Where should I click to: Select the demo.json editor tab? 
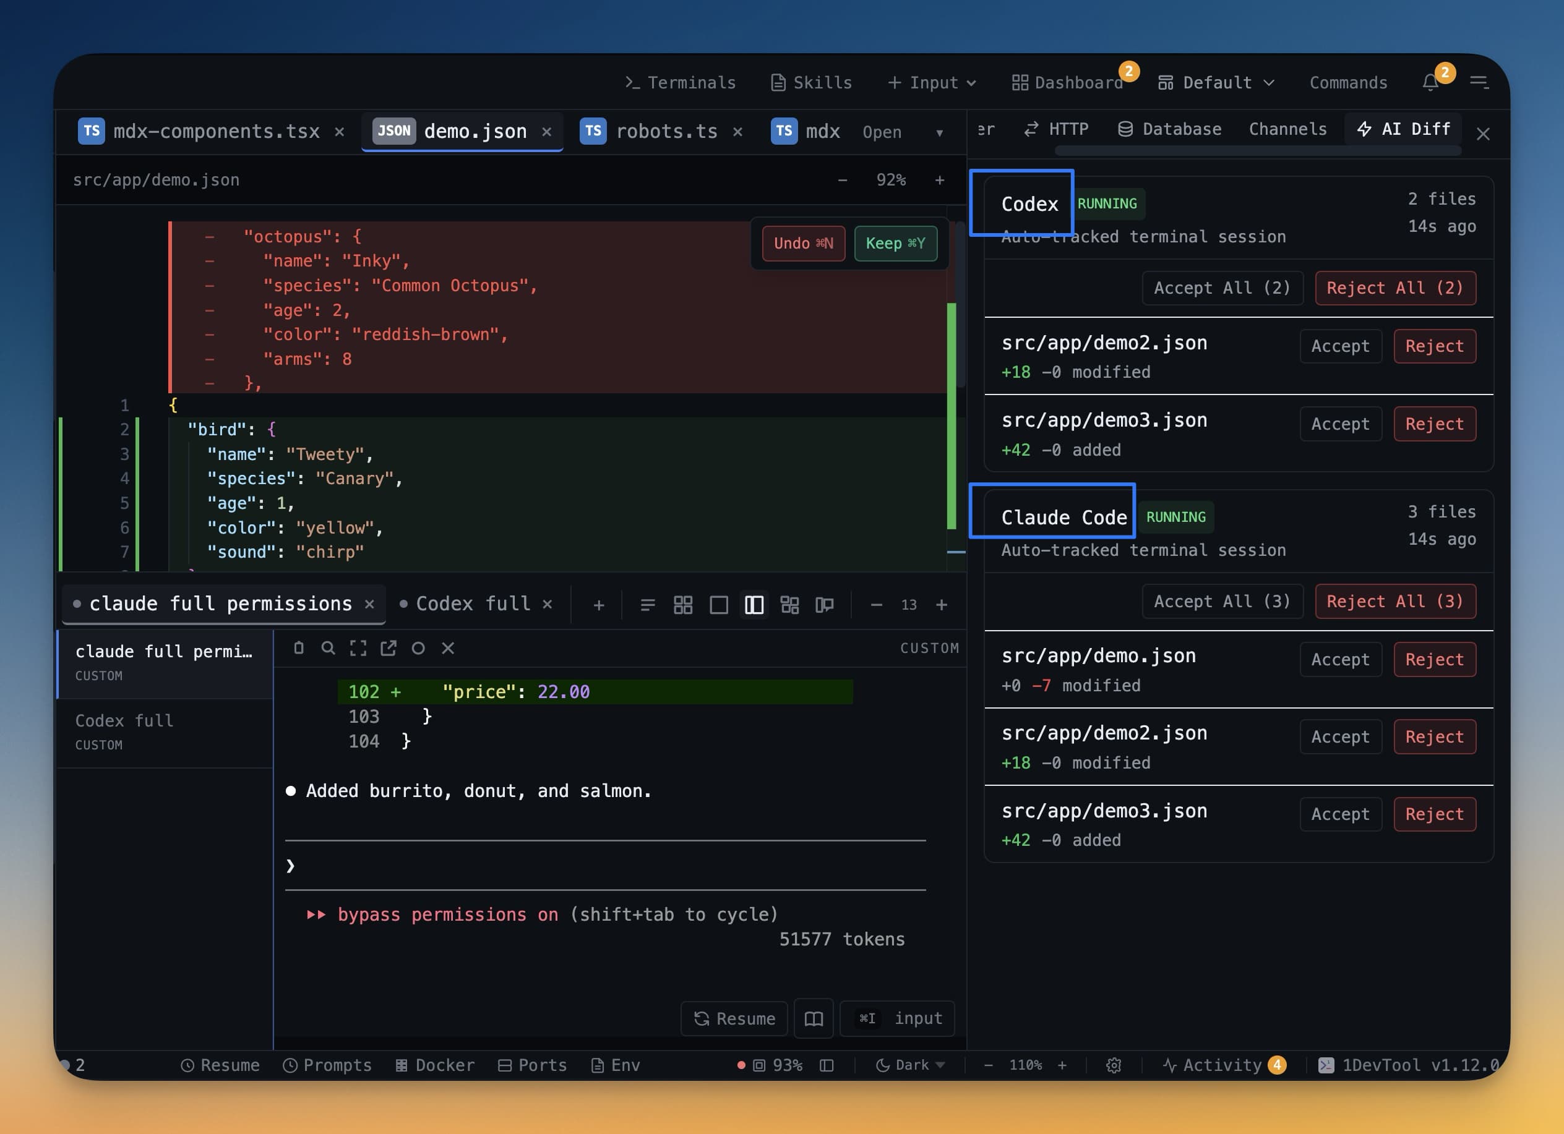(475, 131)
